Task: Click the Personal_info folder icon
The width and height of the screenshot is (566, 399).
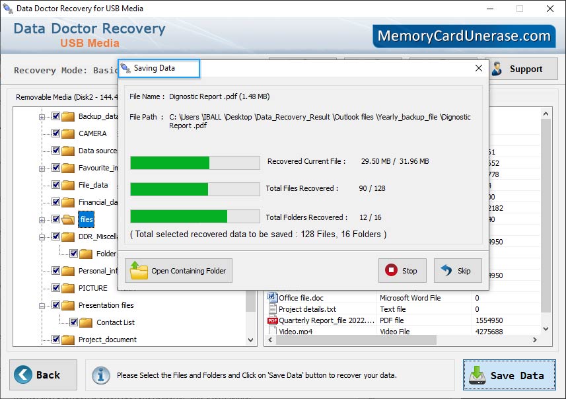Action: 68,271
